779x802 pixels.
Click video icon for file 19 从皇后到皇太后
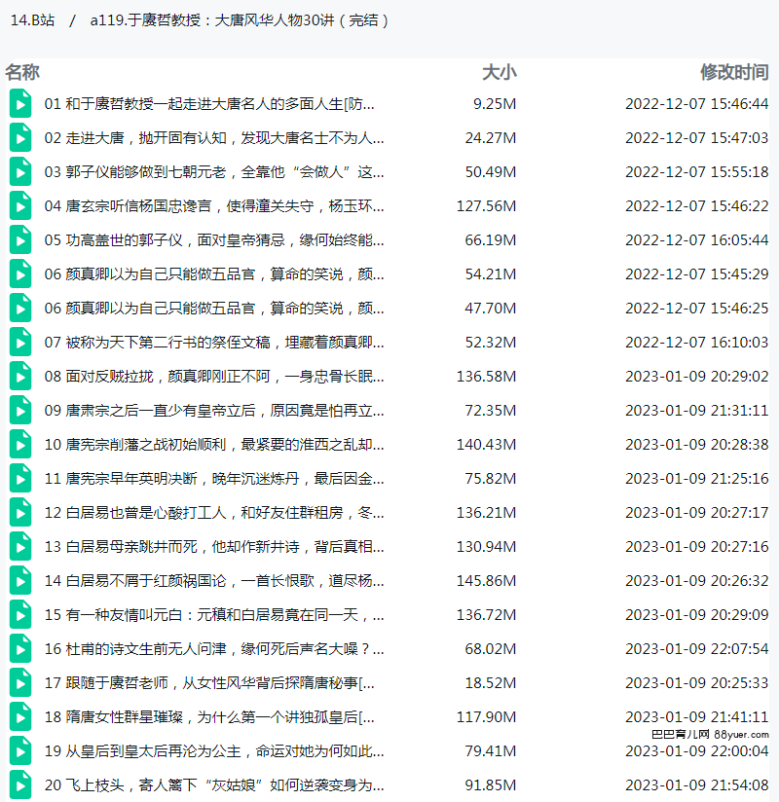tap(20, 750)
